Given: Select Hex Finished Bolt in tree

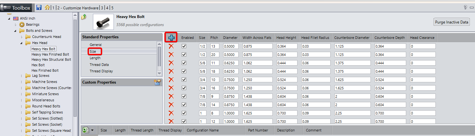Looking at the screenshot, I should pyautogui.click(x=45, y=70).
